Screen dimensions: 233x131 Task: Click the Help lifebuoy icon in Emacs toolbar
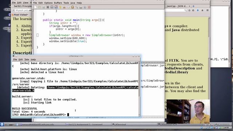[x=89, y=7]
